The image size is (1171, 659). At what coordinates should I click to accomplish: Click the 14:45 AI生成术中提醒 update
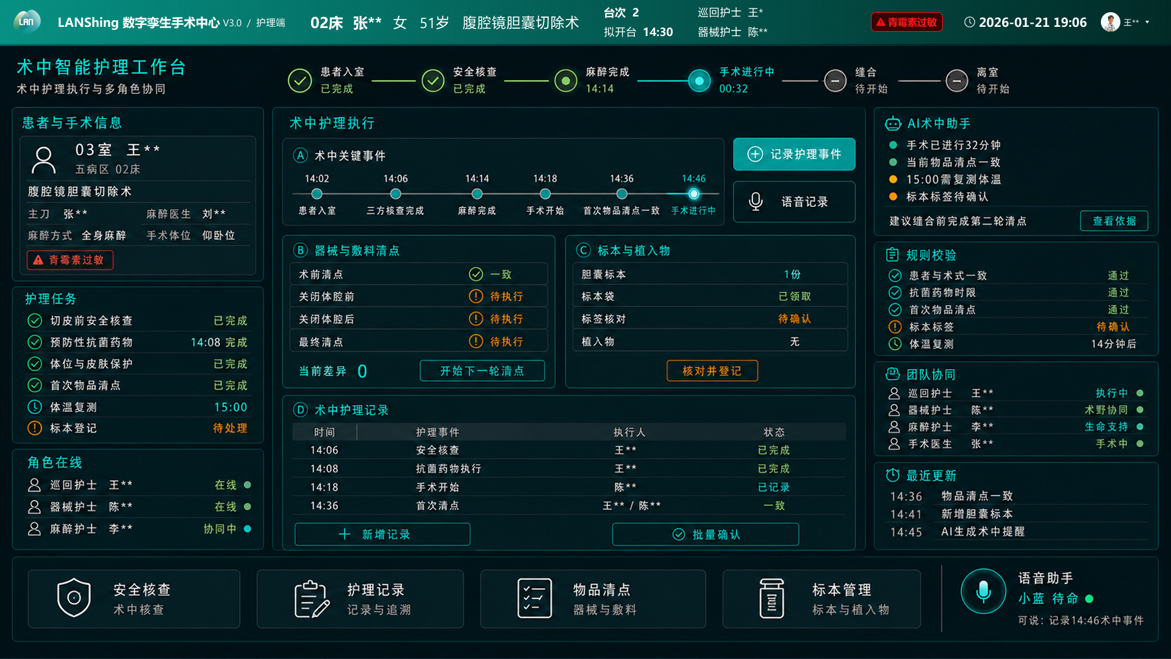tap(1017, 532)
